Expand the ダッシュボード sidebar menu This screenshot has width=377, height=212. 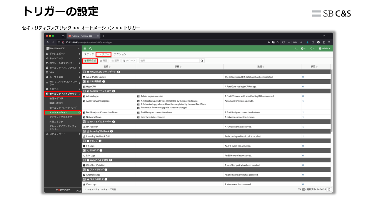63,54
